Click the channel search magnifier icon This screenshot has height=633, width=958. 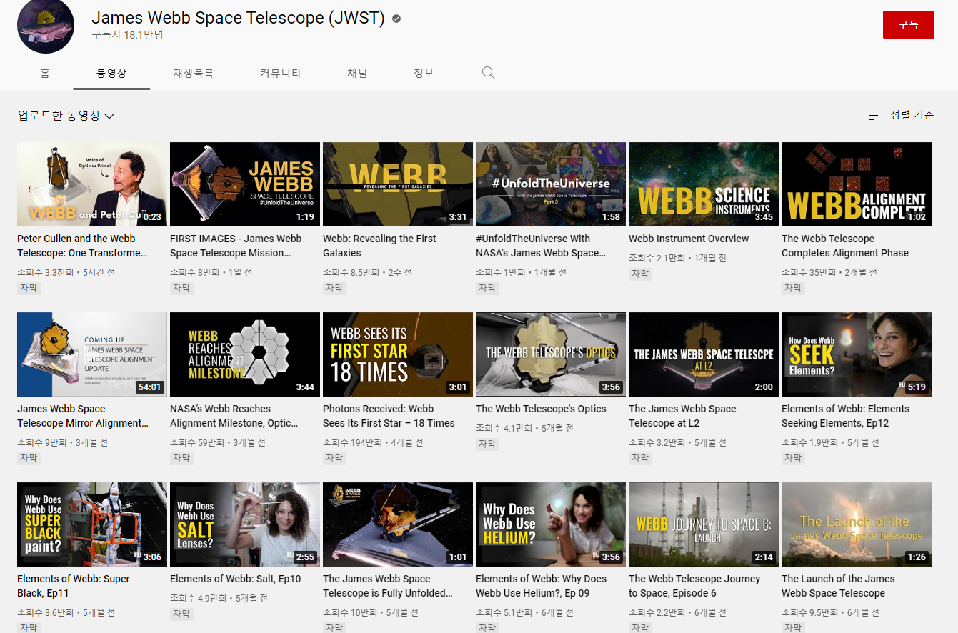(489, 73)
